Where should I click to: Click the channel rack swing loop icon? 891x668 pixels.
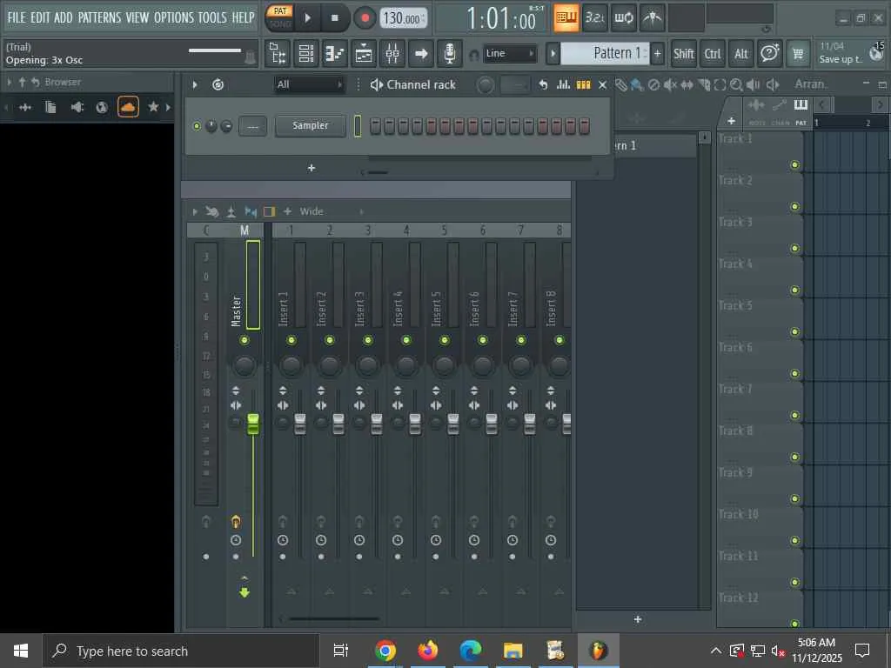[x=218, y=84]
